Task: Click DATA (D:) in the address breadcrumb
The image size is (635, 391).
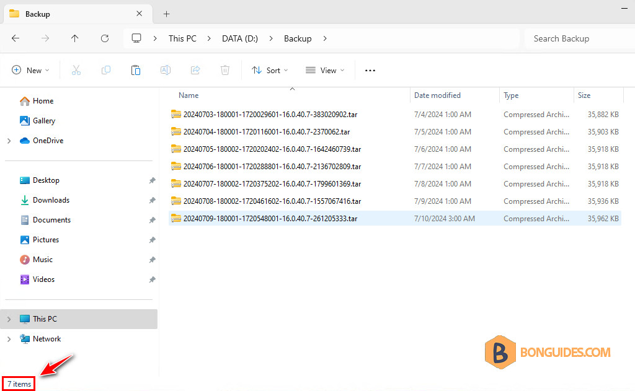Action: (x=240, y=38)
